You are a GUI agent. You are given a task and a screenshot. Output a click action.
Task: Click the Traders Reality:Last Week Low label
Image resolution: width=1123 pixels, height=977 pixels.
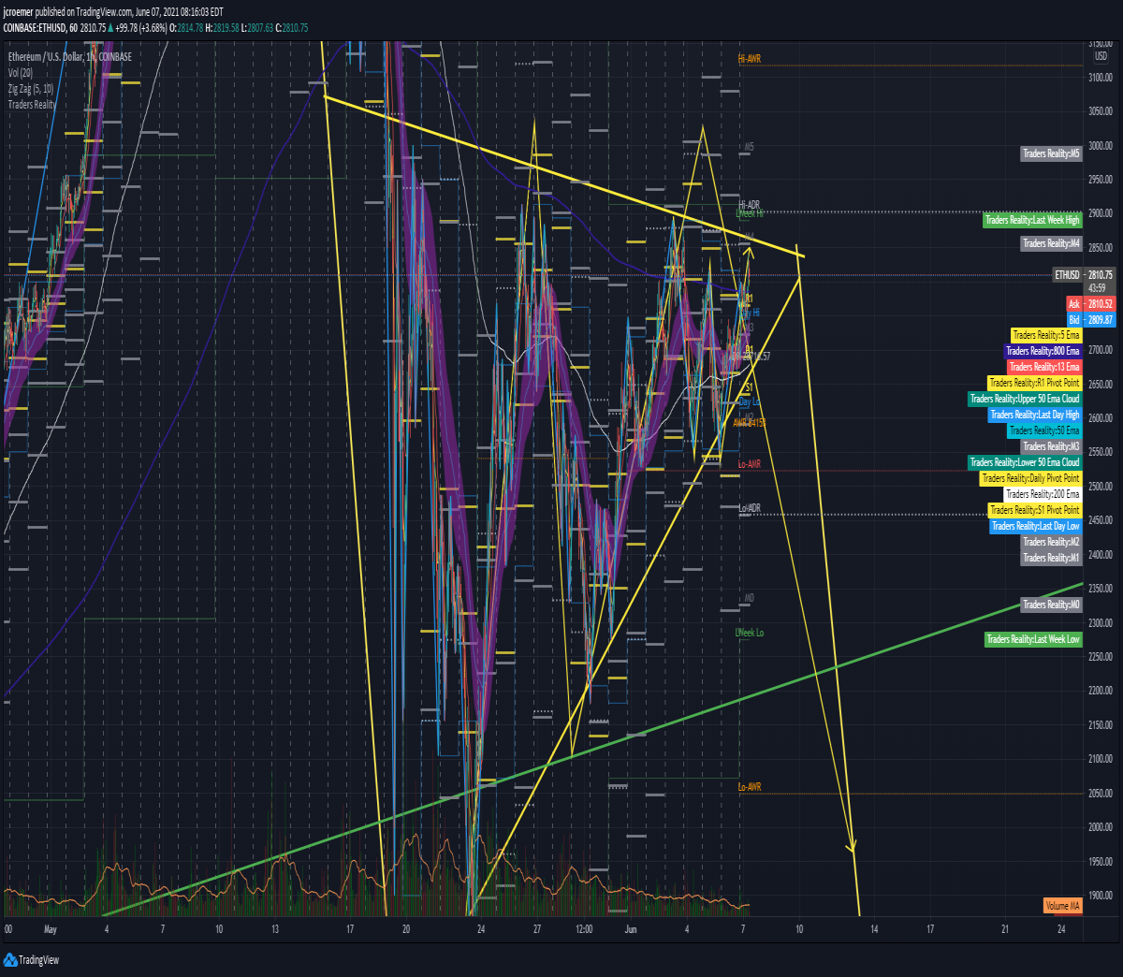click(1033, 639)
